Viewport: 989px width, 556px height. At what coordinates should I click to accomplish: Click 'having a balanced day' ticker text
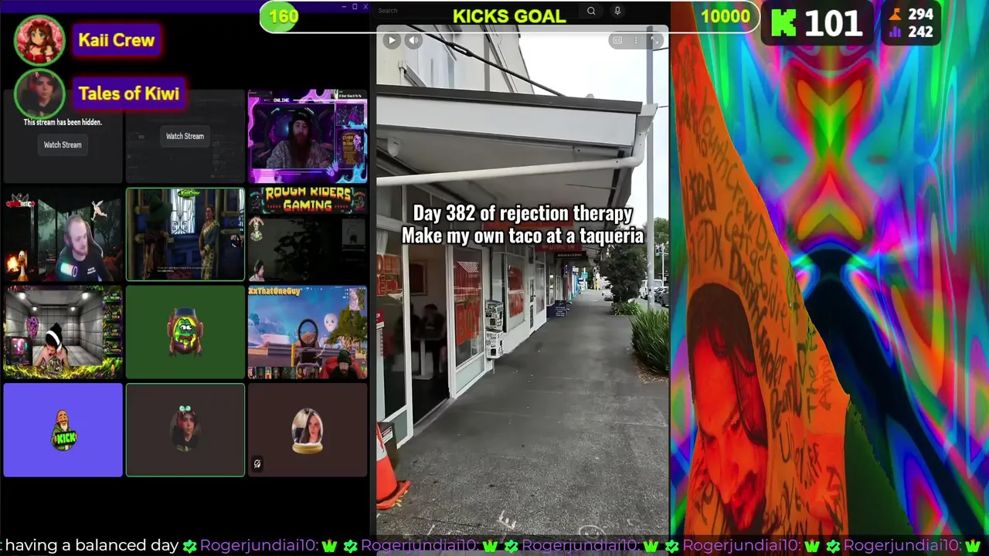tap(92, 545)
